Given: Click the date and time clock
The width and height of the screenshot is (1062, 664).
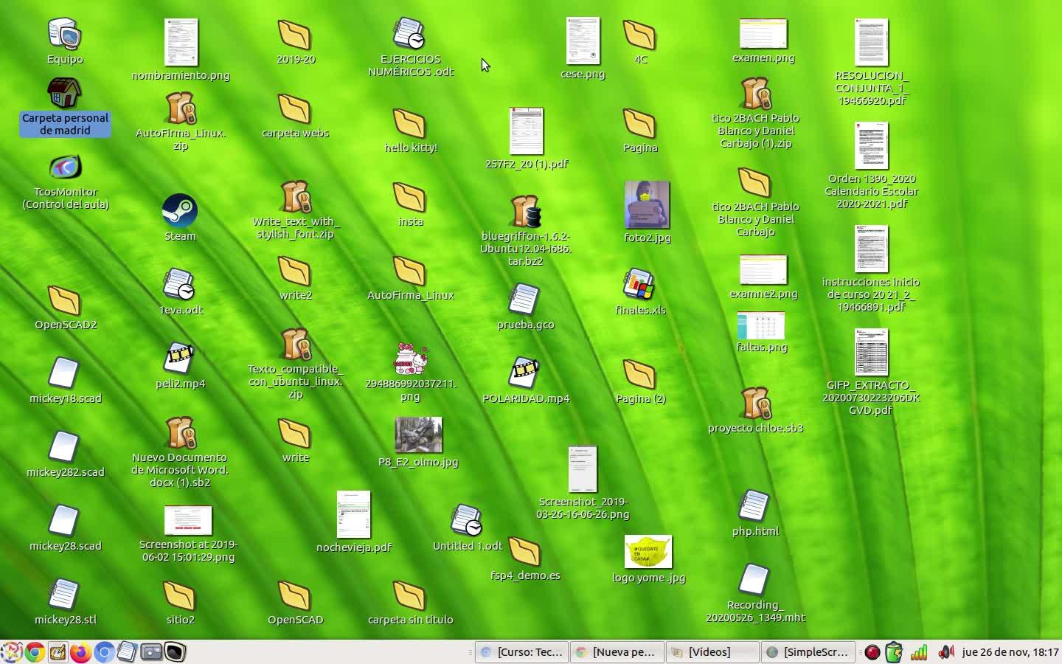Looking at the screenshot, I should point(1010,652).
